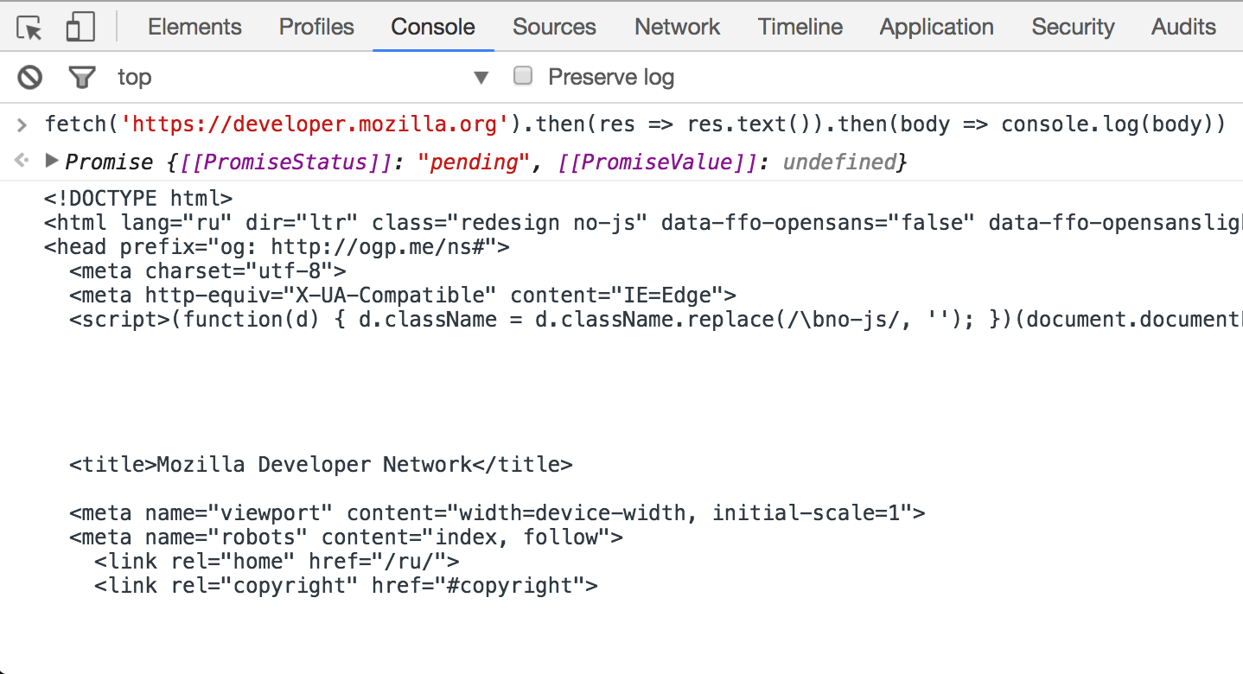1243x674 pixels.
Task: Clear the console with the ban icon
Action: (30, 78)
